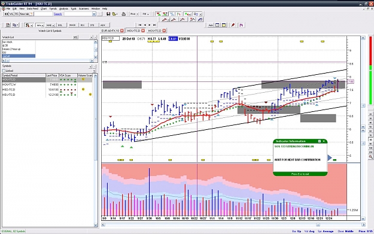
Task: Open the Data Feed menu
Action: click(x=32, y=8)
